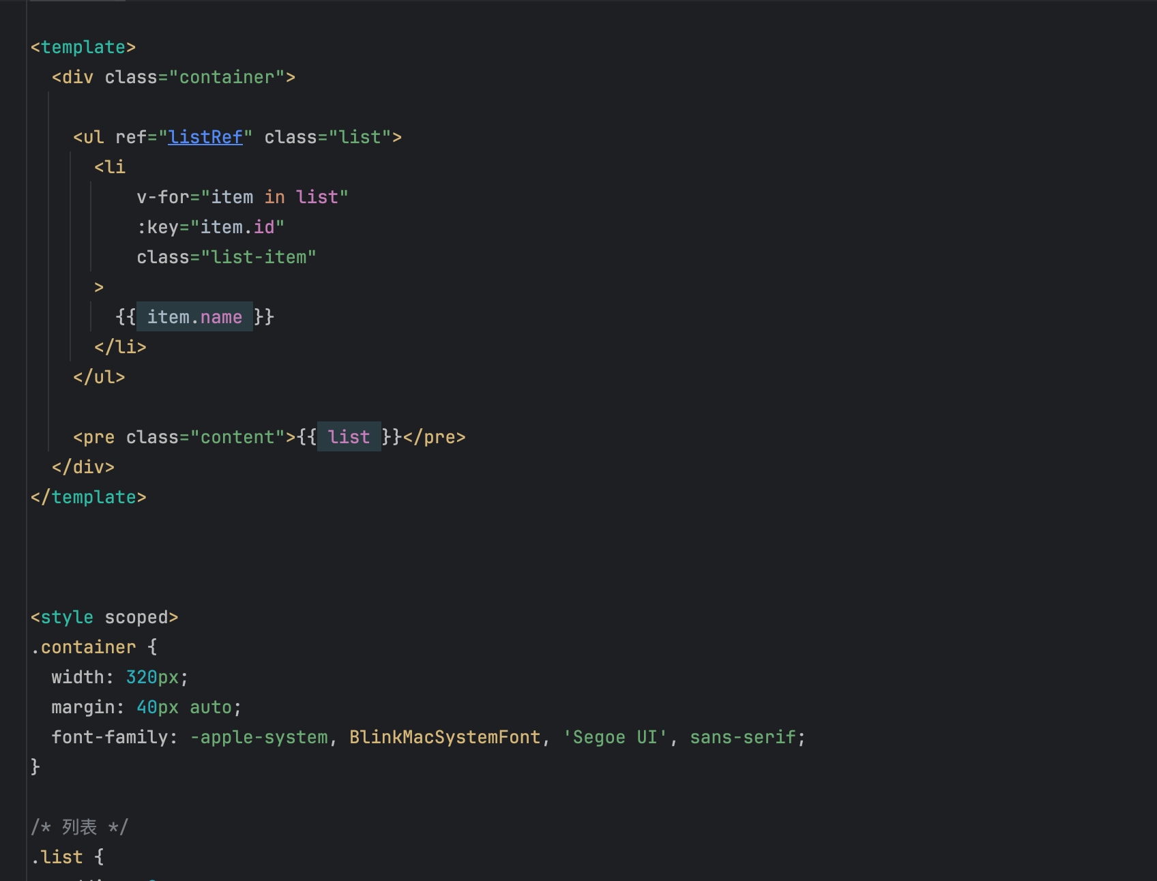Image resolution: width=1157 pixels, height=881 pixels.
Task: Click the closing brace of the .container rule
Action: pos(35,767)
